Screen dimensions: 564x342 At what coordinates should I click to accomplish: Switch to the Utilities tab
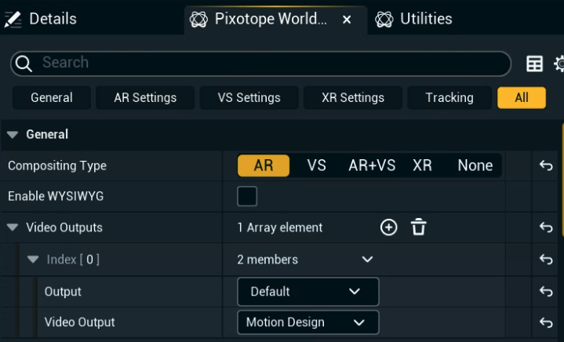[425, 19]
